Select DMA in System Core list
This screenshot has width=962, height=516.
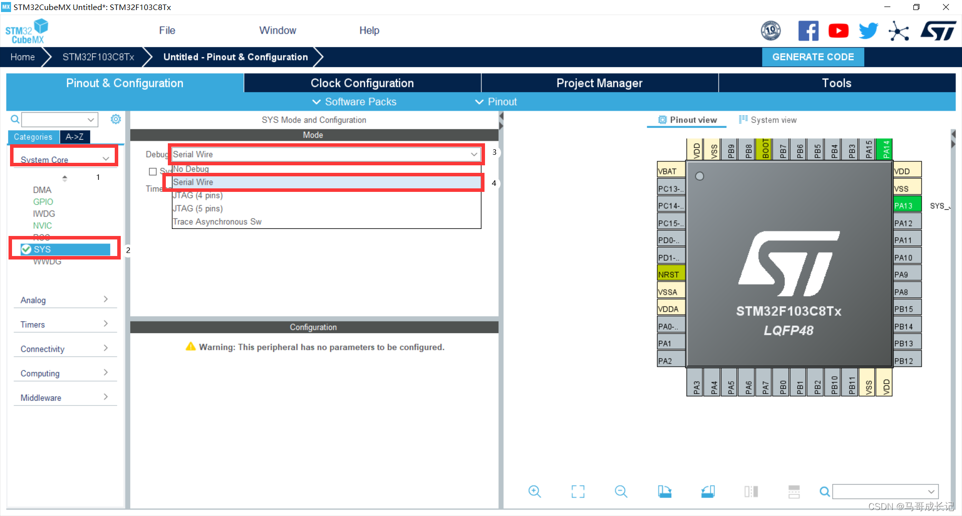pyautogui.click(x=42, y=190)
